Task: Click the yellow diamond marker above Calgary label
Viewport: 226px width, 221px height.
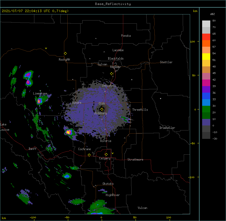Action: coord(106,155)
